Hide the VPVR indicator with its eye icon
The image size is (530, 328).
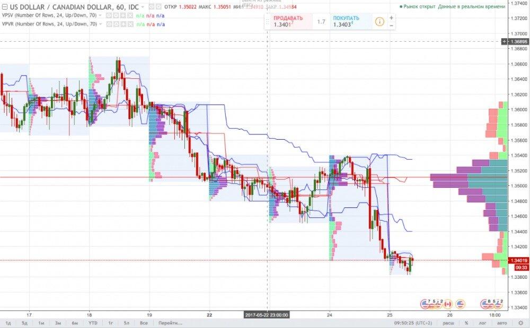[109, 24]
